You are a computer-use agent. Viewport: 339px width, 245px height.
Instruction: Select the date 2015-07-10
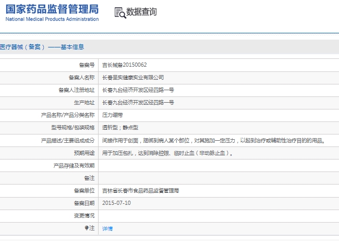tap(116, 203)
